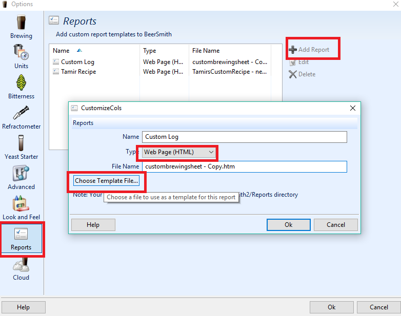Click Web Page type cell for Tamir Recipe

pyautogui.click(x=163, y=72)
